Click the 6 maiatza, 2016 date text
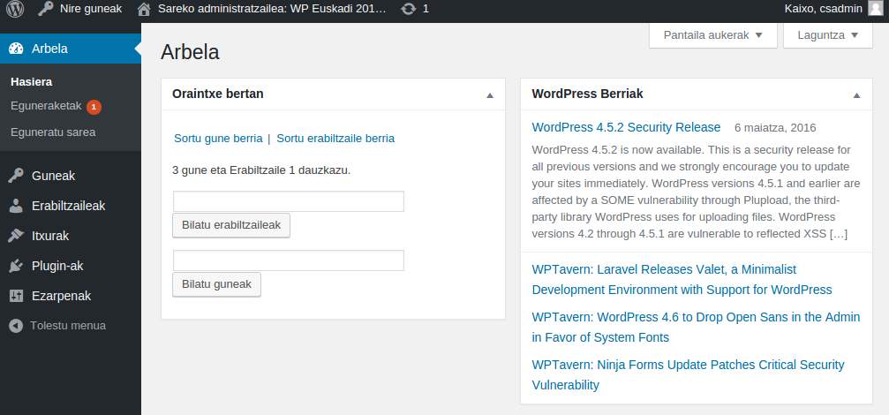889x415 pixels. [x=775, y=128]
